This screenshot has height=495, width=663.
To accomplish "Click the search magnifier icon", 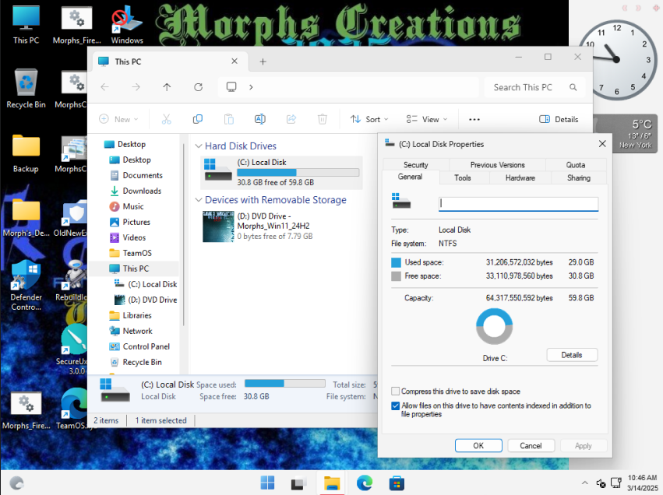I will pyautogui.click(x=573, y=87).
